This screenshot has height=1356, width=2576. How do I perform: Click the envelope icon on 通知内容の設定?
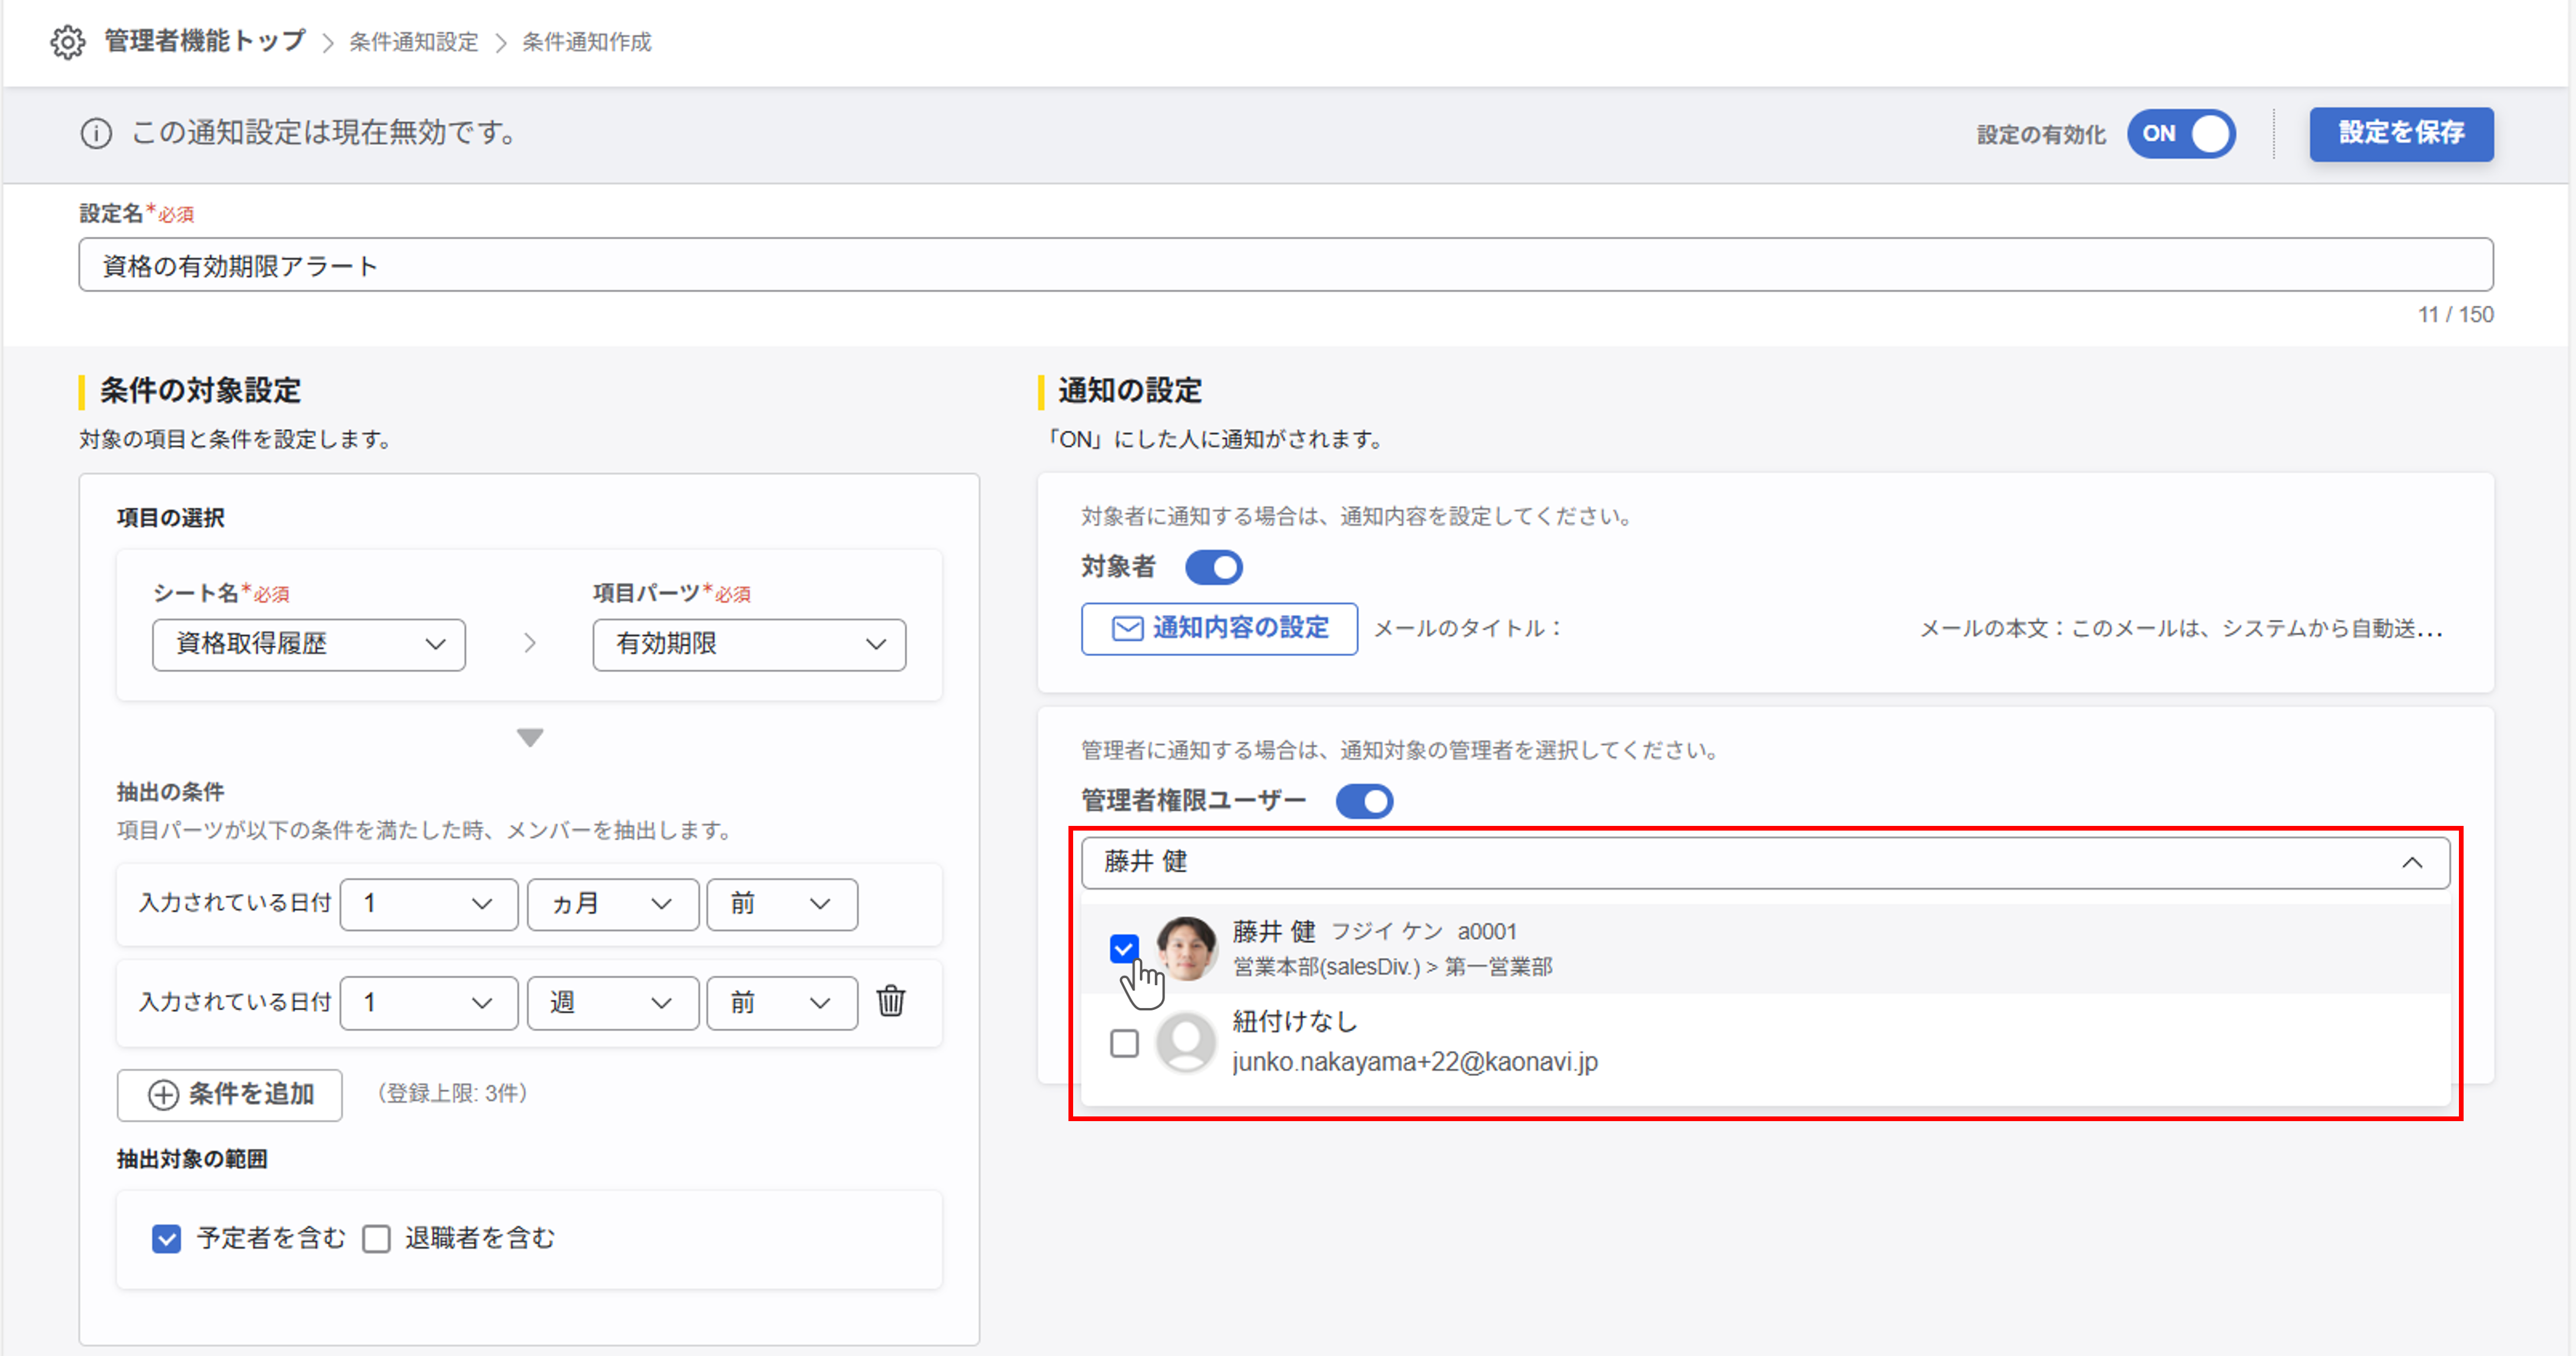1127,629
